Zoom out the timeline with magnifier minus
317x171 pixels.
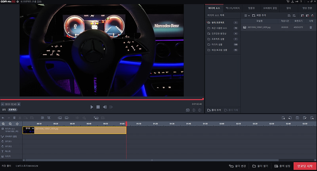click(10, 124)
